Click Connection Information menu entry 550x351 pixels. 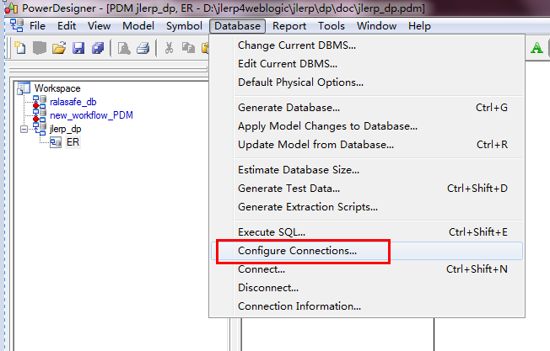[x=299, y=306]
